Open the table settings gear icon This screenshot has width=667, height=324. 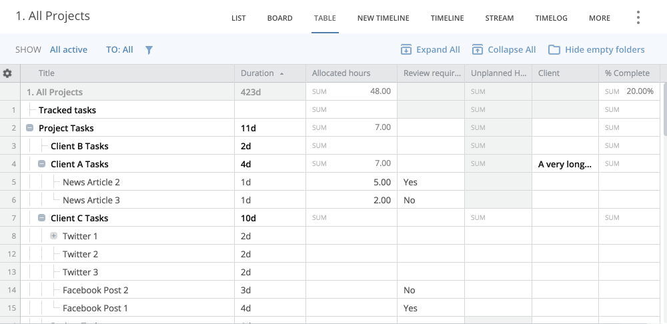click(x=8, y=73)
